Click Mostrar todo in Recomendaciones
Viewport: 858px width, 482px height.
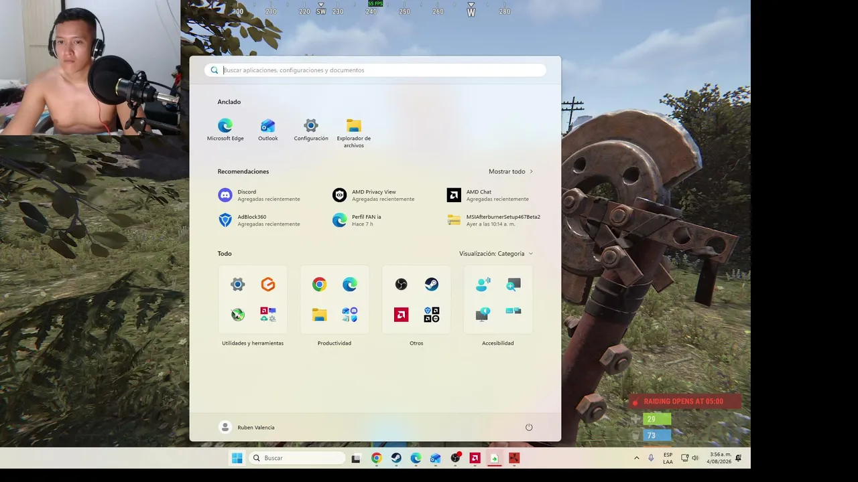[x=511, y=171]
